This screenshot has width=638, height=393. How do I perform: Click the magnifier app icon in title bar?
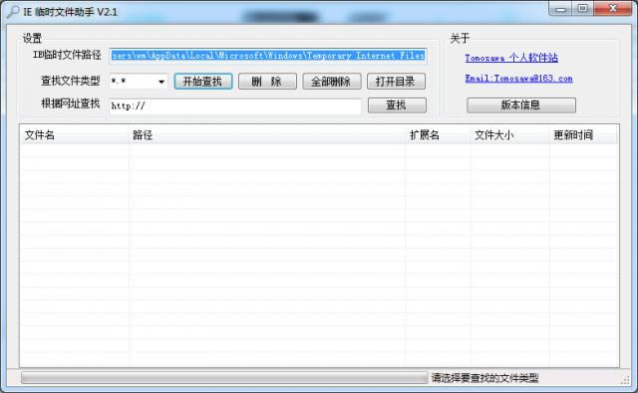13,11
